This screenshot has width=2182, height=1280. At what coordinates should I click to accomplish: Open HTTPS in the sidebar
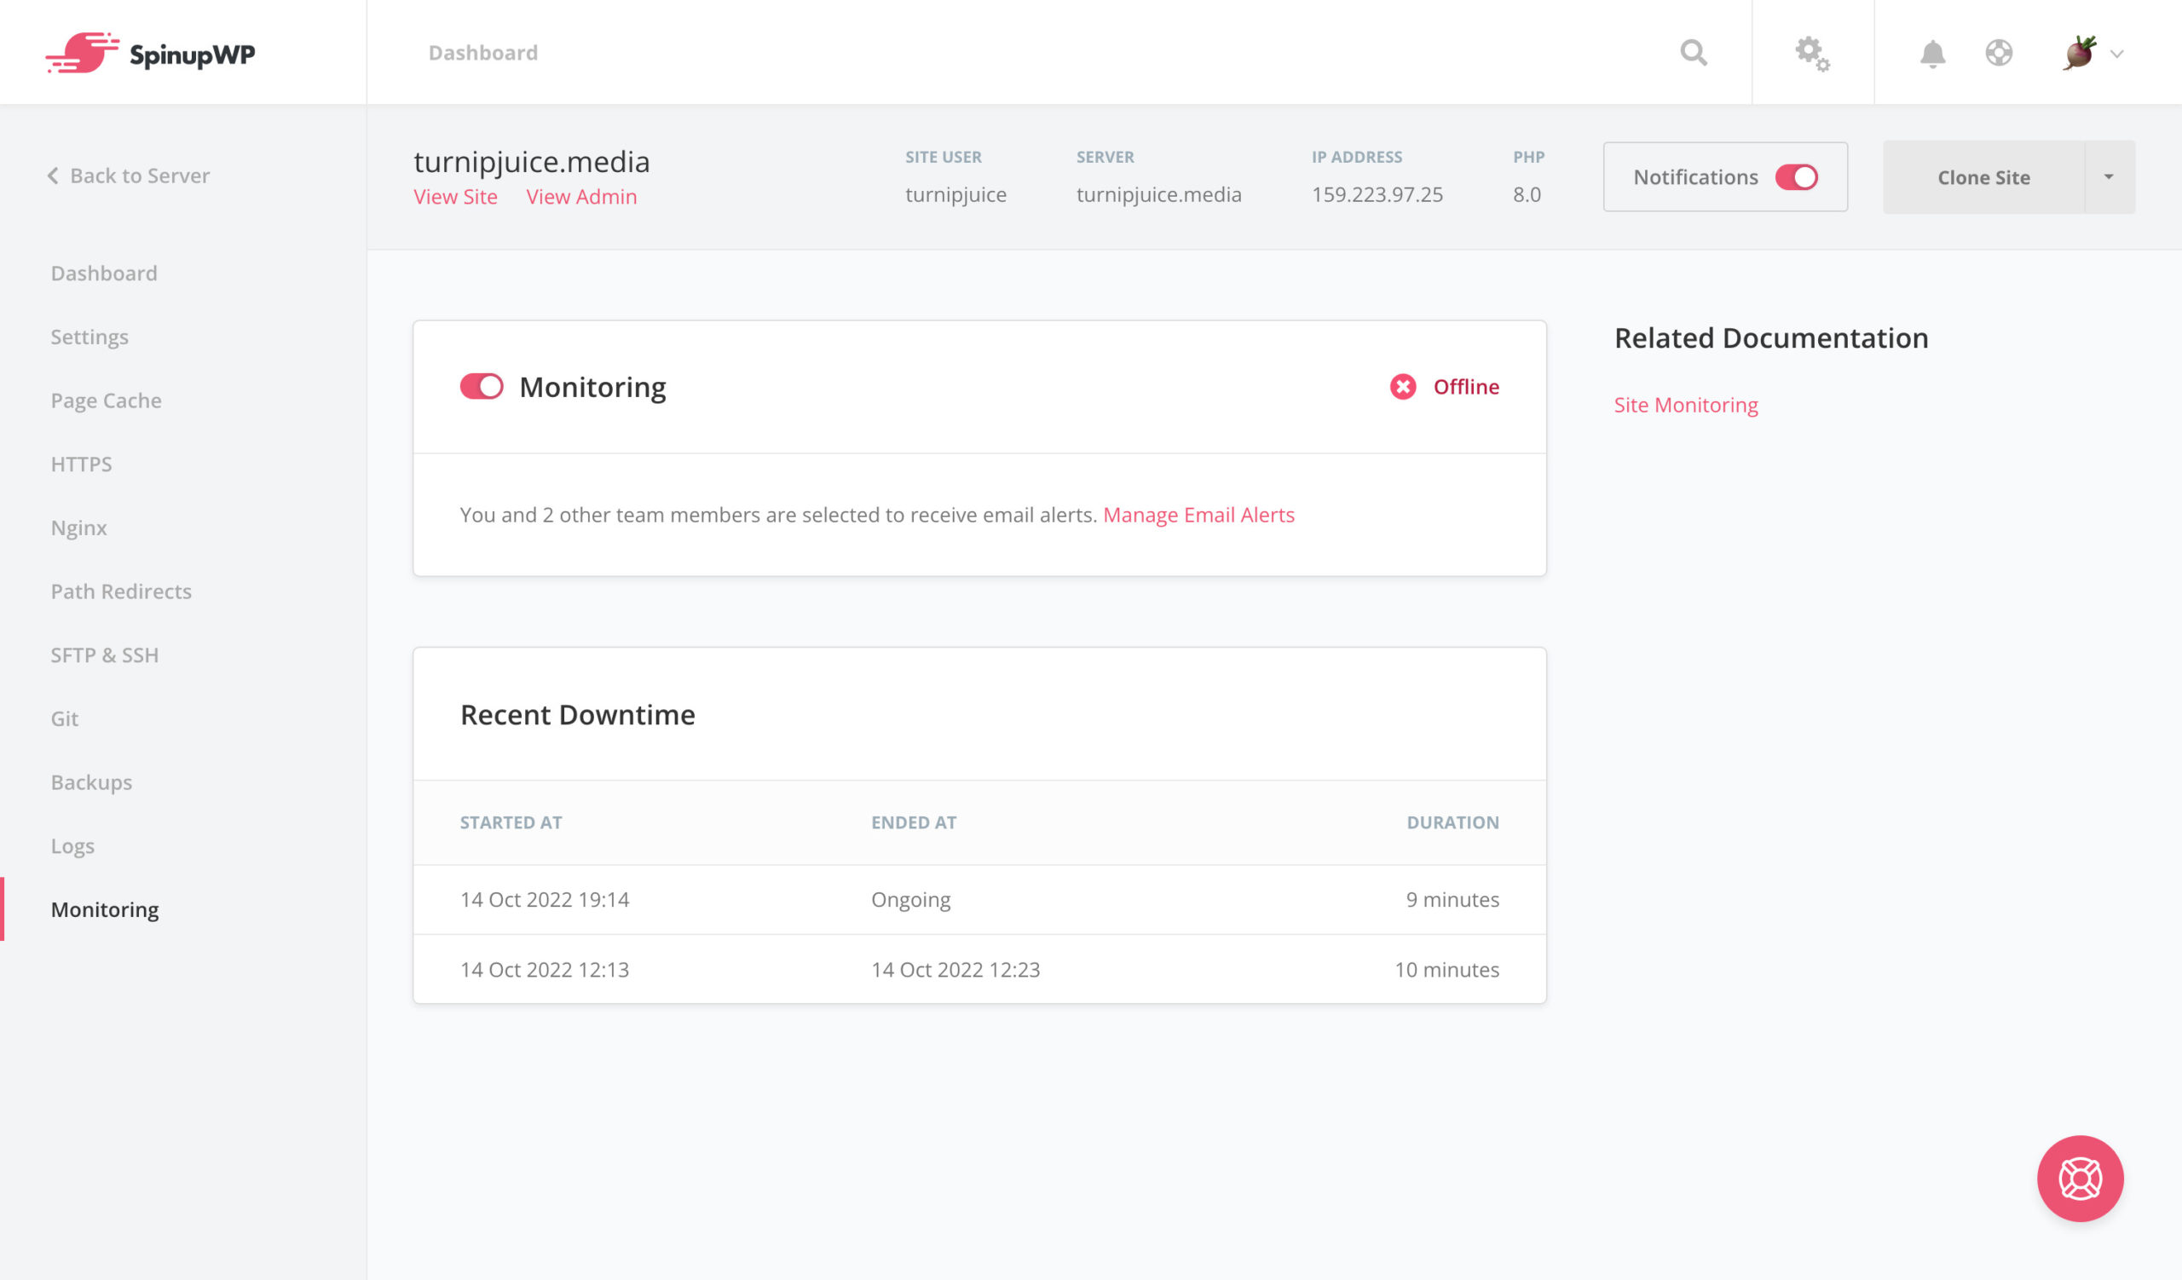[81, 464]
